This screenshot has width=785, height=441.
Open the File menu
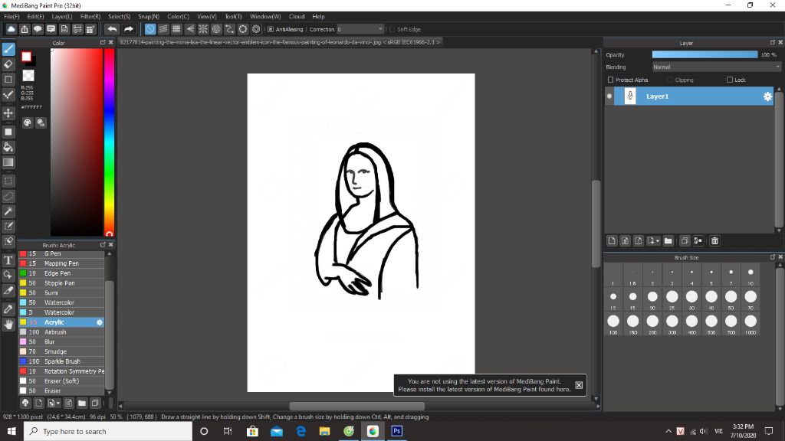coord(11,17)
